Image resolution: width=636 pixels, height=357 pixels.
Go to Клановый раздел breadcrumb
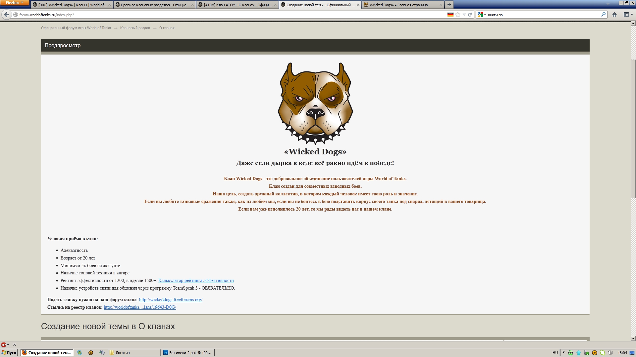click(135, 28)
